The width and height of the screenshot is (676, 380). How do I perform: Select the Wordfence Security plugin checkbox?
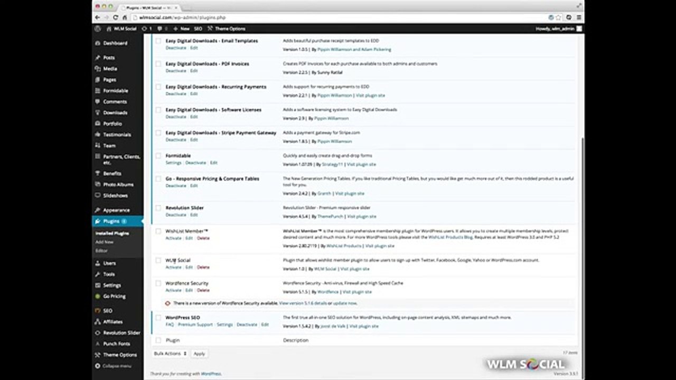[158, 283]
